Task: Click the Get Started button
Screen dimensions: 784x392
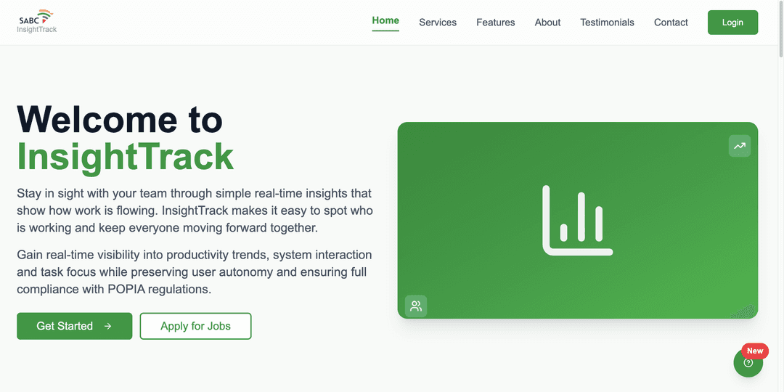Action: pos(74,327)
